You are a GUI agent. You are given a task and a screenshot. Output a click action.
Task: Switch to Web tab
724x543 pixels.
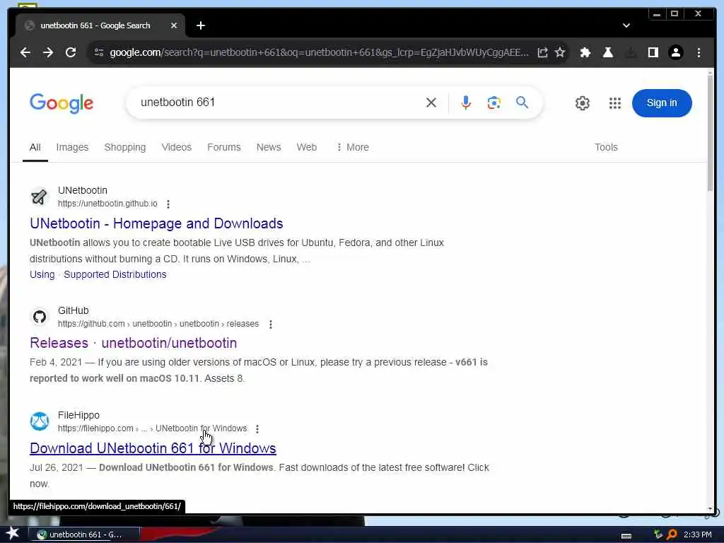307,147
